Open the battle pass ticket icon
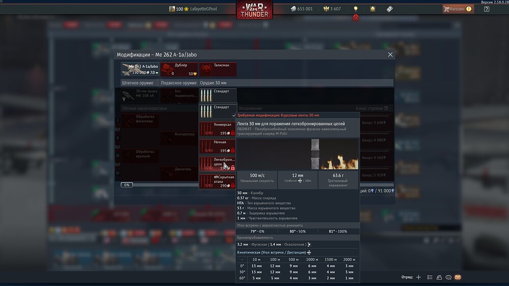This screenshot has width=509, height=286. (x=389, y=9)
